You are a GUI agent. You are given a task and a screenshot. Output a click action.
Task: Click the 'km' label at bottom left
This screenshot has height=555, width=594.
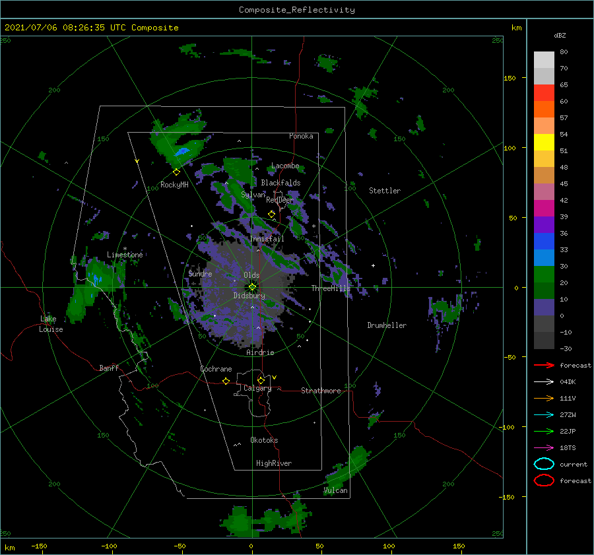[10, 548]
